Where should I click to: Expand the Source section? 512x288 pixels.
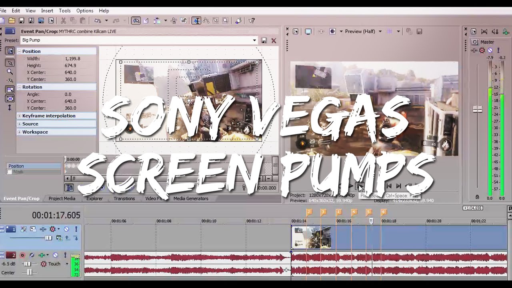pyautogui.click(x=19, y=124)
